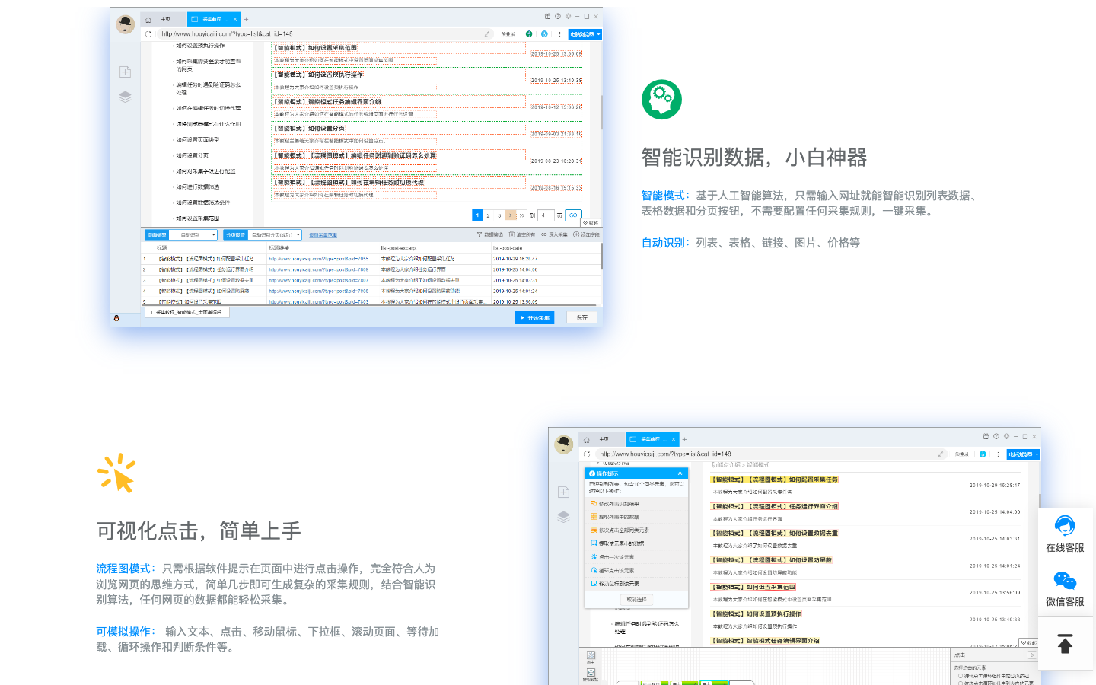The image size is (1096, 685).
Task: Click the back-to-top arrow icon
Action: coord(1066,643)
